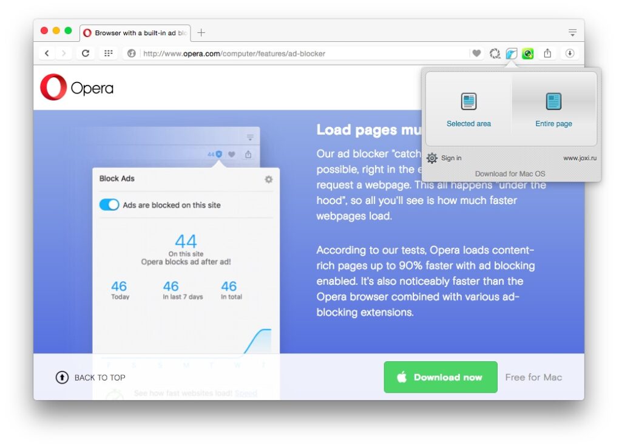The height and width of the screenshot is (448, 619).
Task: Click the green Download now button
Action: tap(441, 377)
